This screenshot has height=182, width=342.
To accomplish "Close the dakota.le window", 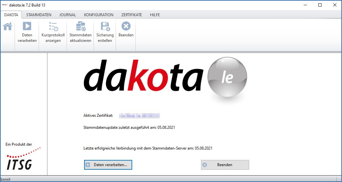I will click(x=335, y=5).
